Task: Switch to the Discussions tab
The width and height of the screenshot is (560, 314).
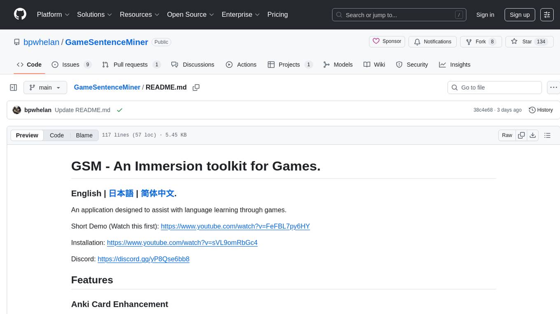Action: (x=193, y=65)
